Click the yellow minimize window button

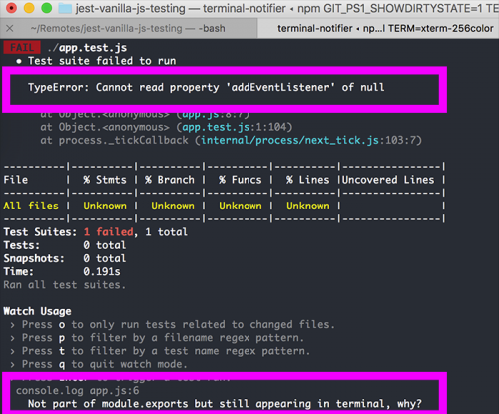pyautogui.click(x=29, y=8)
